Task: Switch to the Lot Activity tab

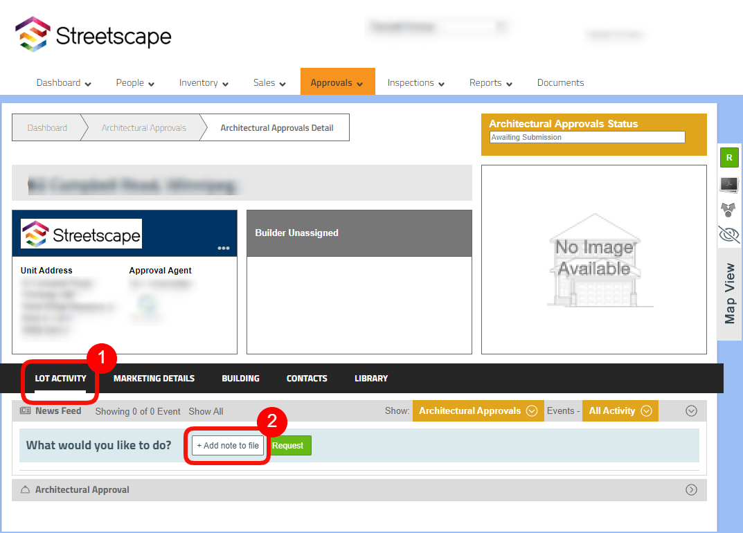Action: click(x=60, y=378)
